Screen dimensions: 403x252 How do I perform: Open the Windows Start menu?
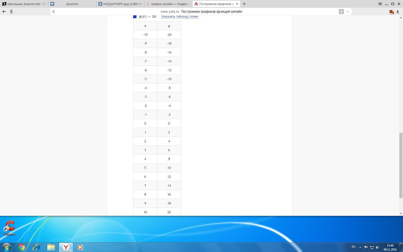pos(6,247)
